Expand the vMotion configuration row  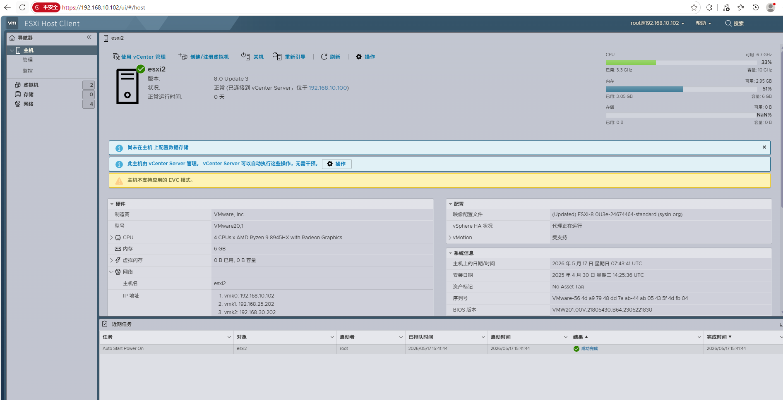(x=450, y=238)
